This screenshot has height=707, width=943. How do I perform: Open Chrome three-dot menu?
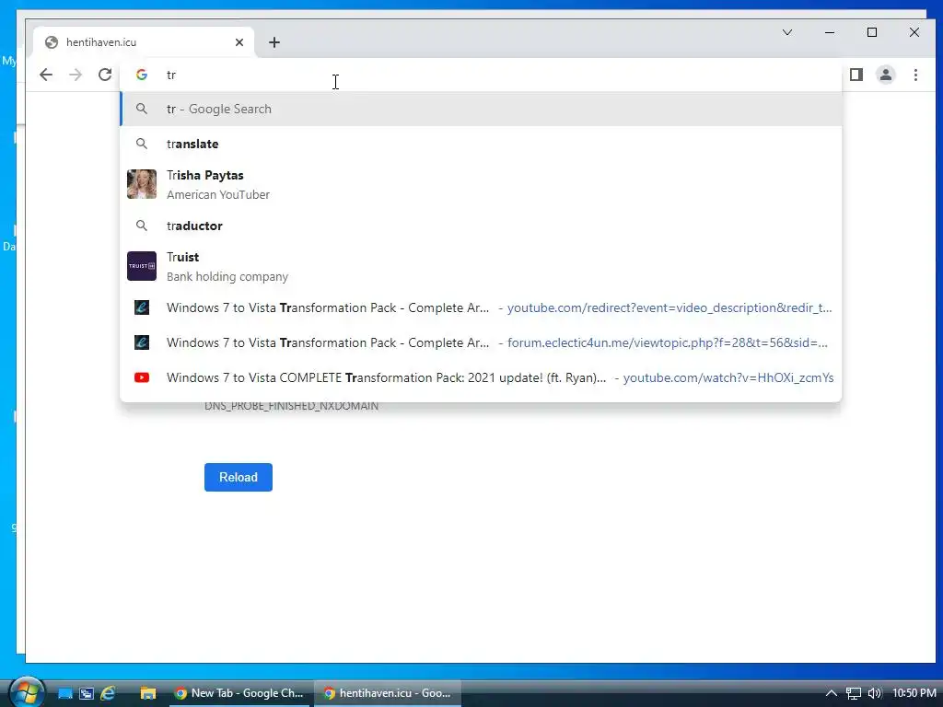click(915, 75)
